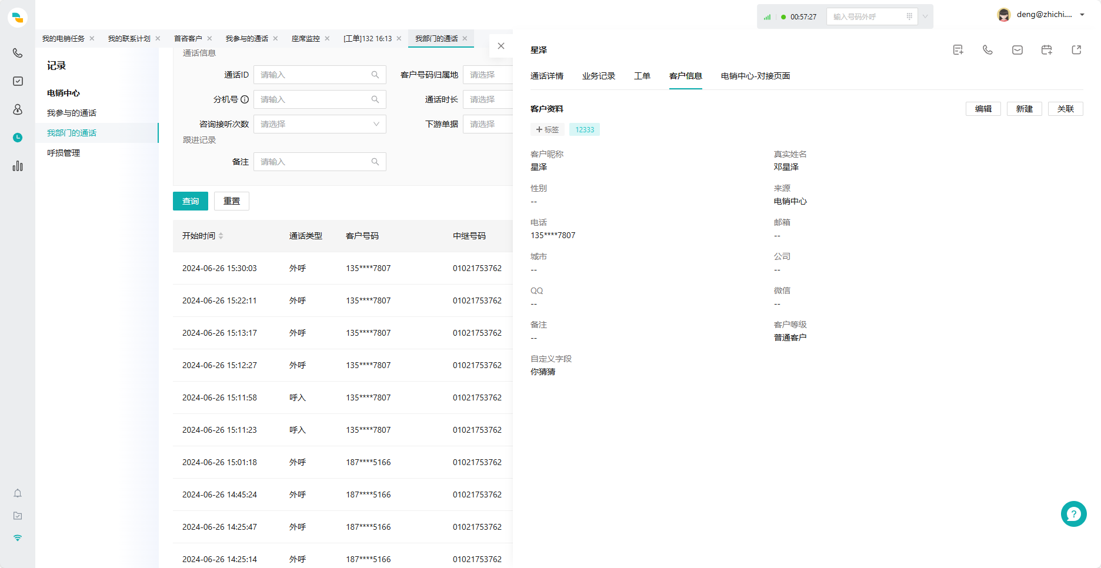Open the records clock sidebar icon

click(x=18, y=138)
